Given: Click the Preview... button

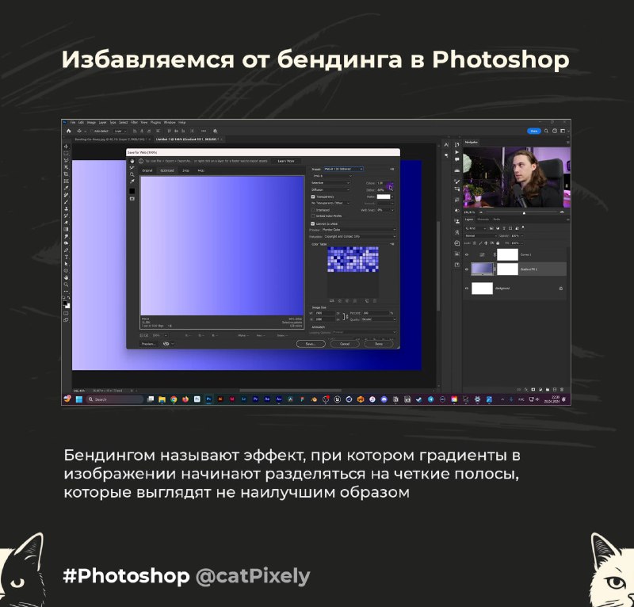Looking at the screenshot, I should 148,344.
